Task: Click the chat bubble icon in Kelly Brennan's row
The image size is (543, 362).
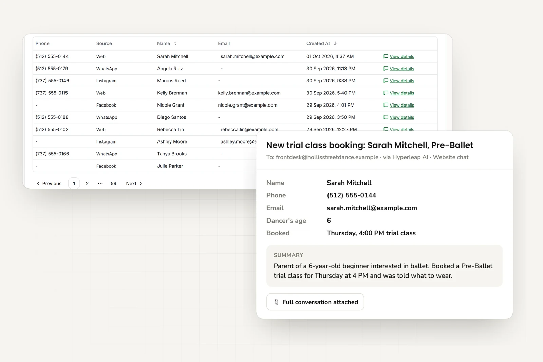Action: (386, 93)
